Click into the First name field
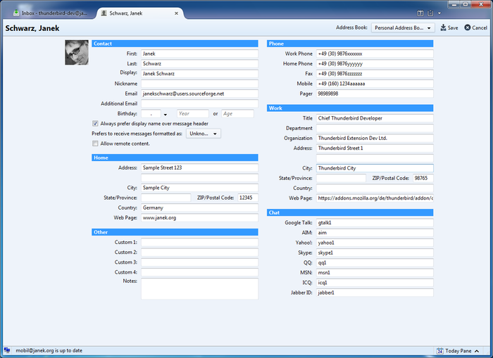This screenshot has height=358, width=493. pos(199,53)
